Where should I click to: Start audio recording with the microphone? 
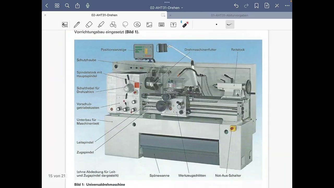tap(88, 6)
